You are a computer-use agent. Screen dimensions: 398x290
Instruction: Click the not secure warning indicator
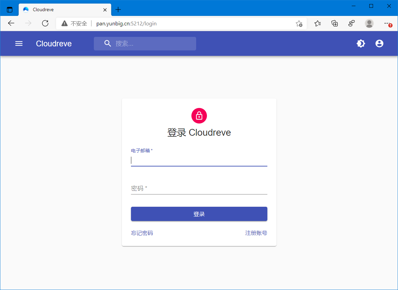pyautogui.click(x=74, y=24)
